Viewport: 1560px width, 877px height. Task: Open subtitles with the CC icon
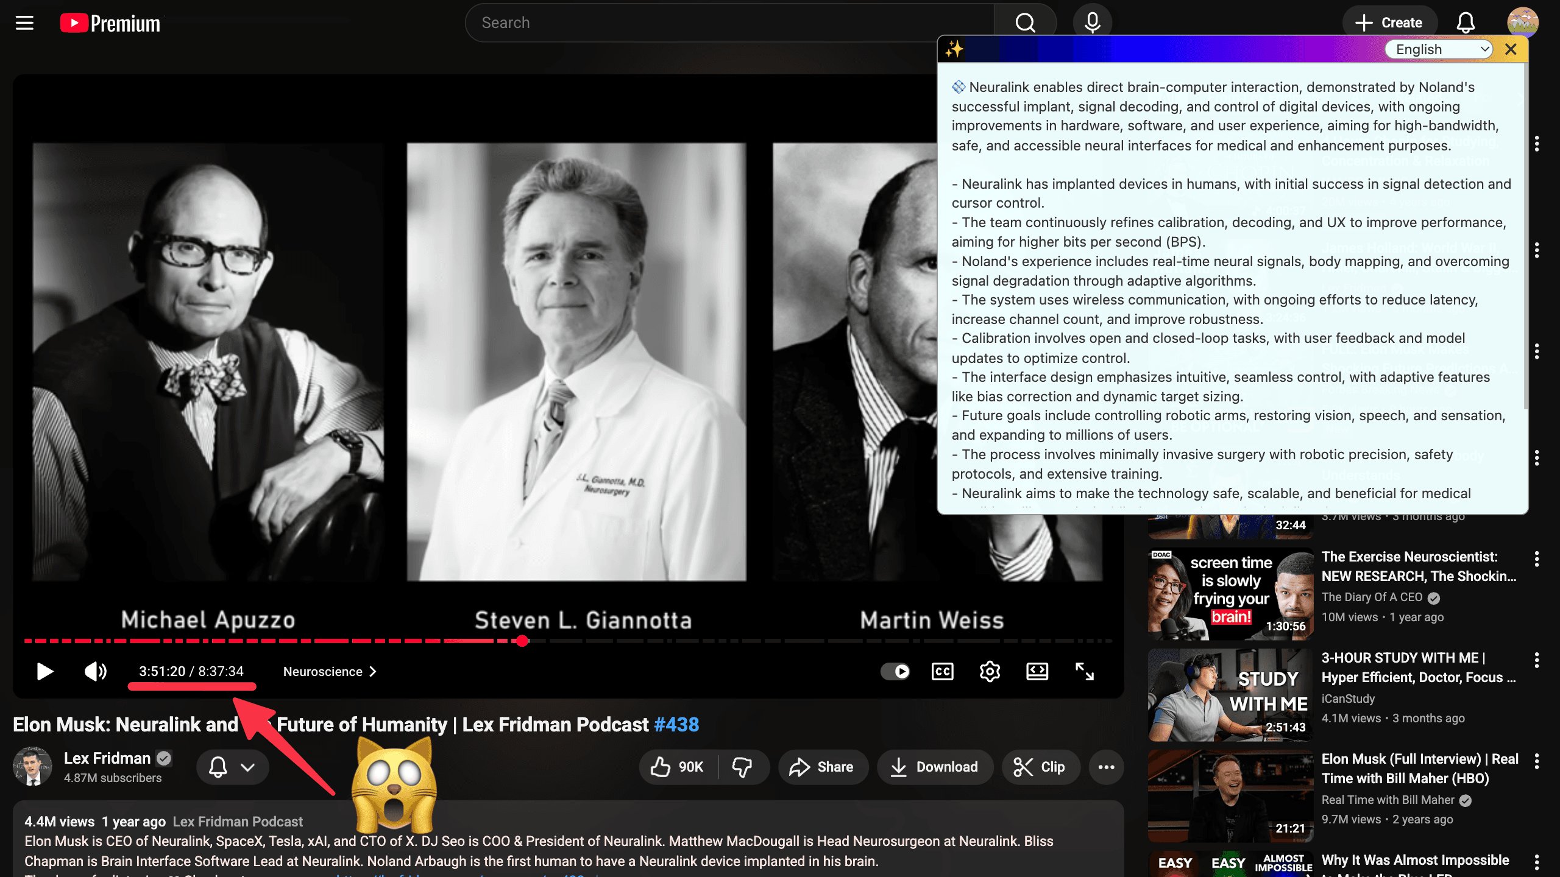coord(942,672)
